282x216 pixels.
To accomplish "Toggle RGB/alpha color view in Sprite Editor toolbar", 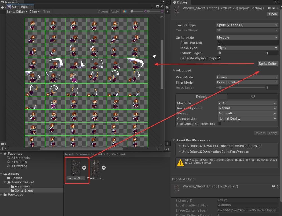I will coord(124,12).
